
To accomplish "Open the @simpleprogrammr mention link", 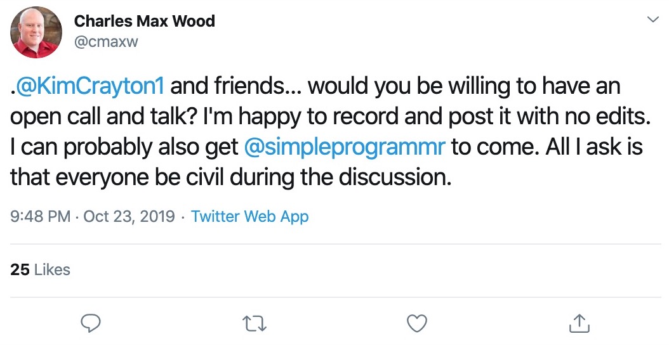I will click(345, 147).
